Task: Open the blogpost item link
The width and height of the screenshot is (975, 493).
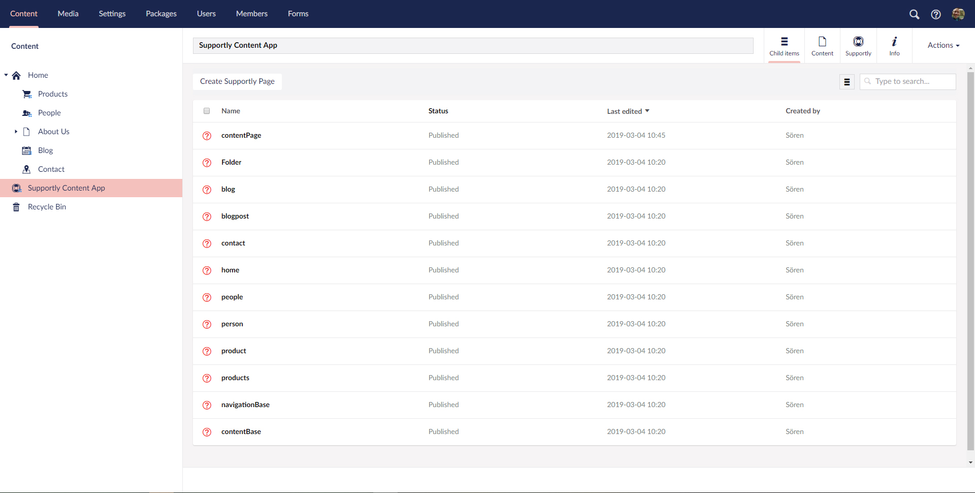Action: click(235, 216)
